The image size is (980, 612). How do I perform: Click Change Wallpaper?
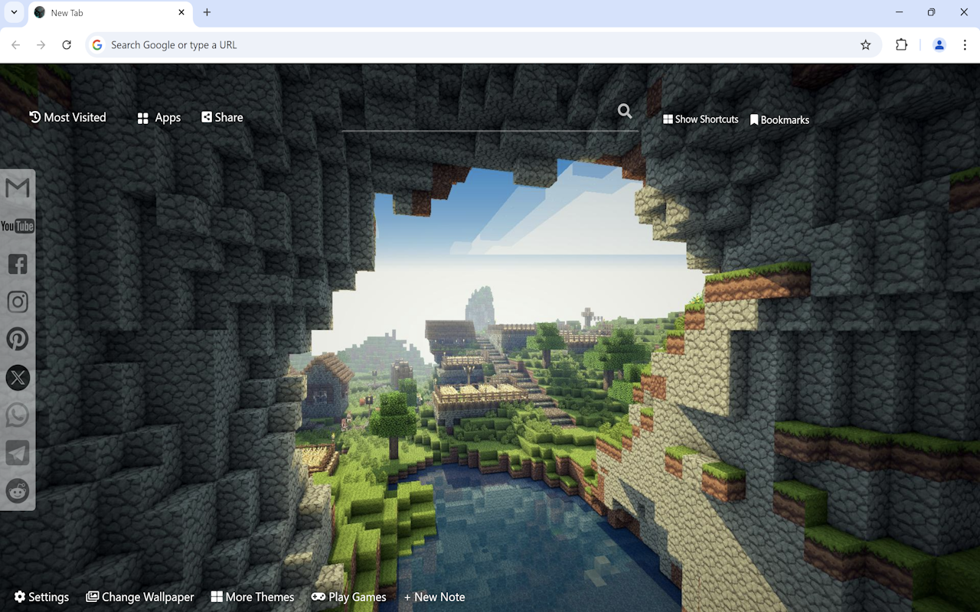(139, 597)
